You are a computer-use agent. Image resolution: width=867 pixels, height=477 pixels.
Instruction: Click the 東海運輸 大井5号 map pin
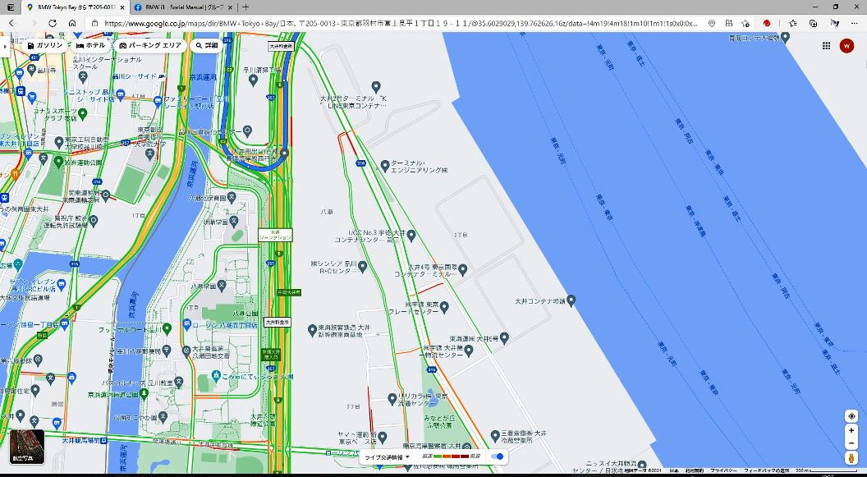point(504,337)
